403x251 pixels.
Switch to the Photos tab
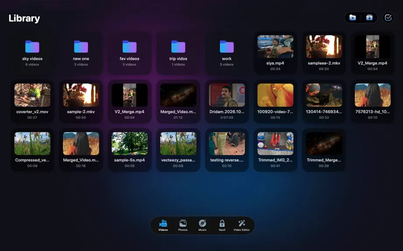pyautogui.click(x=183, y=225)
